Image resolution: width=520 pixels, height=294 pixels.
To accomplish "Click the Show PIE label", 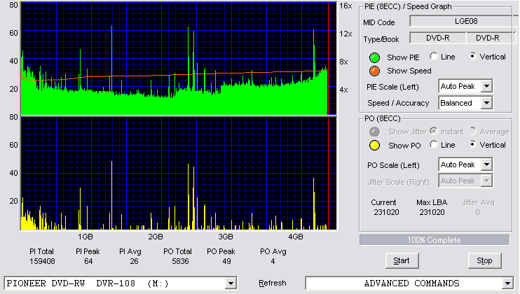I will pyautogui.click(x=403, y=57).
